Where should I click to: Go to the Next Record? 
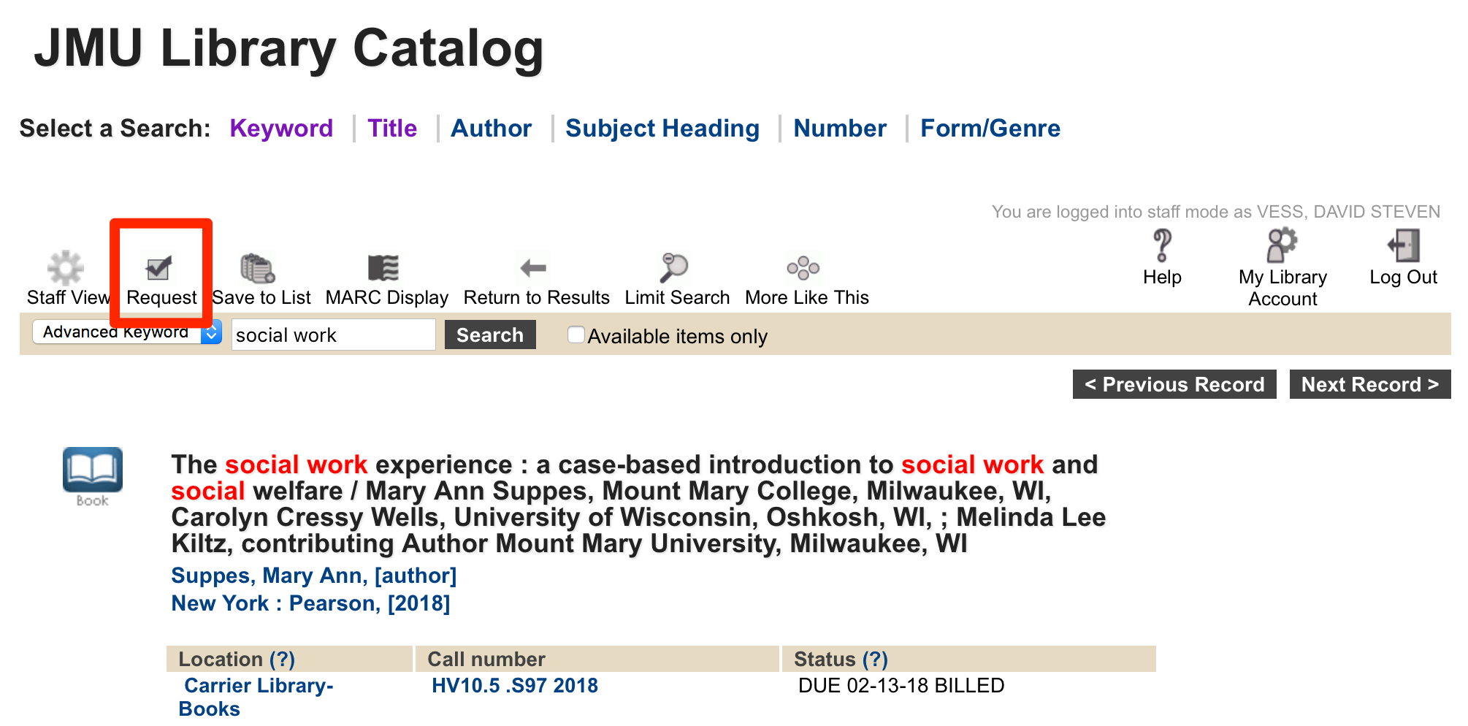(1369, 384)
